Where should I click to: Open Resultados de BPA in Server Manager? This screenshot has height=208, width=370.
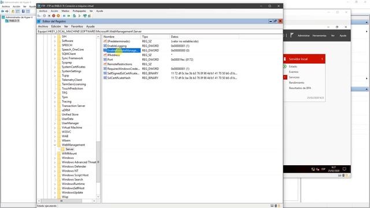[300, 88]
